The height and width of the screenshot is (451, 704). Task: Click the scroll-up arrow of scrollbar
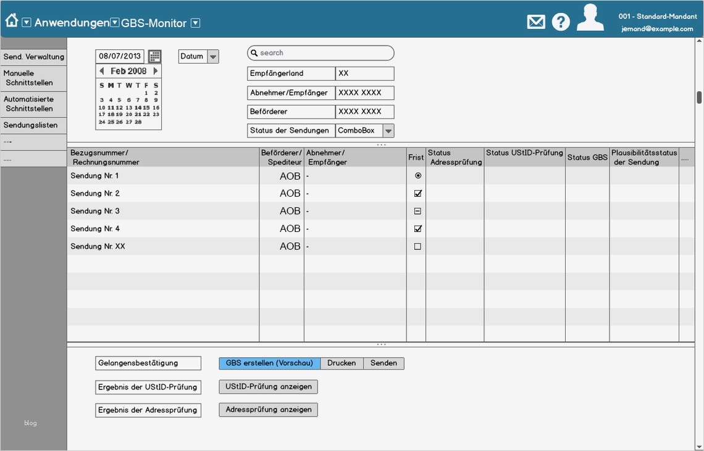(x=699, y=41)
